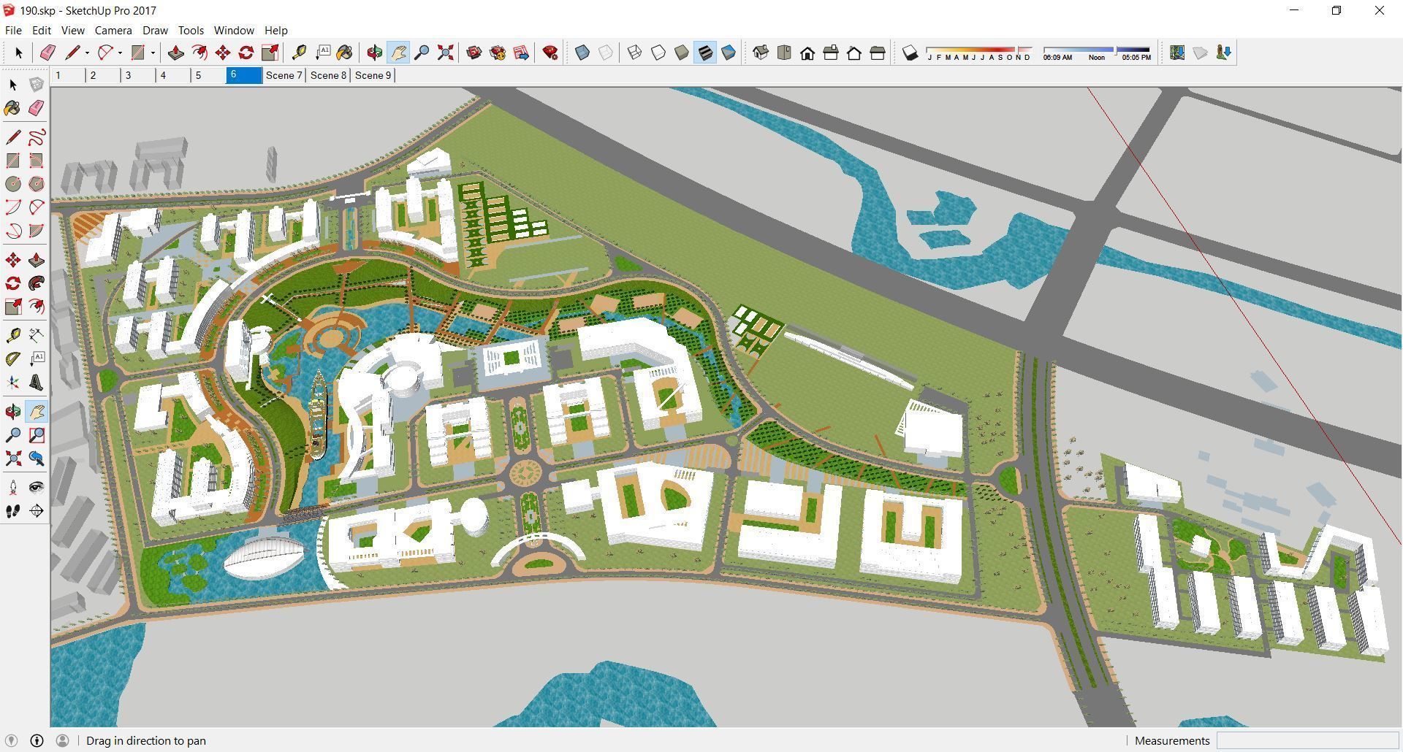
Task: Choose the Pie arc tool
Action: click(x=36, y=231)
